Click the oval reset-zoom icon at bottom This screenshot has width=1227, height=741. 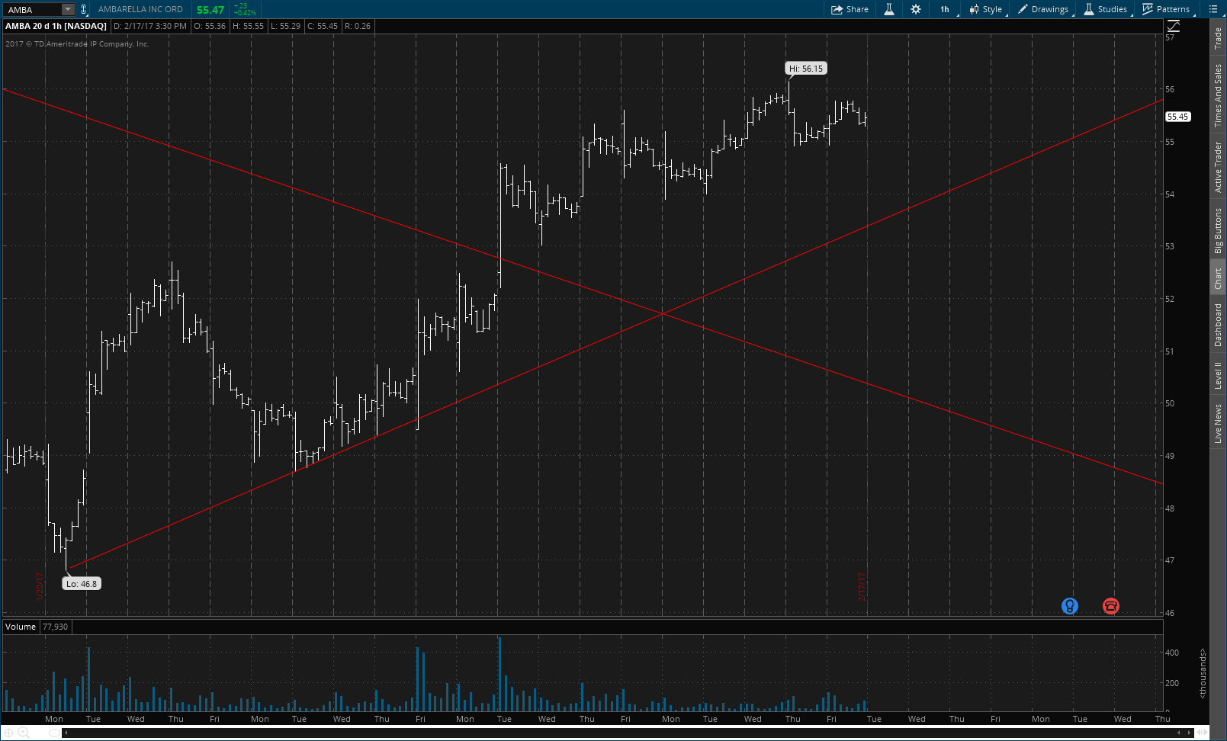tap(53, 733)
